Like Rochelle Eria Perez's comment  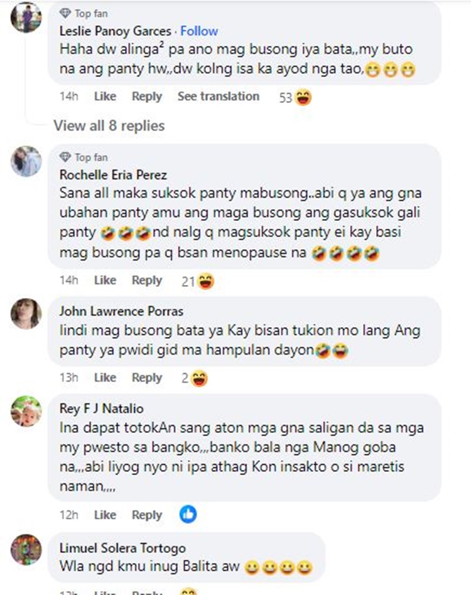point(105,280)
